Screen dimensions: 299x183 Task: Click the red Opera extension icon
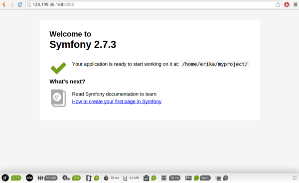(x=287, y=4)
